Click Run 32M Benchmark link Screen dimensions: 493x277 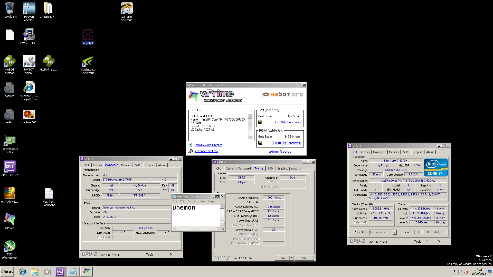[x=288, y=122]
